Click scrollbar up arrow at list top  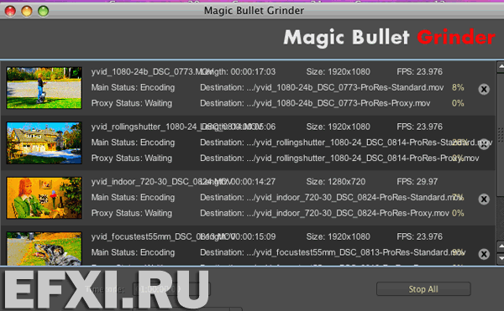(x=501, y=67)
